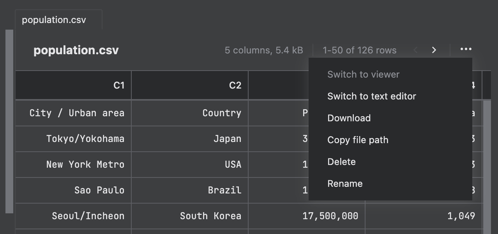Click Delete in the menu
This screenshot has height=234, width=498.
[x=341, y=162]
